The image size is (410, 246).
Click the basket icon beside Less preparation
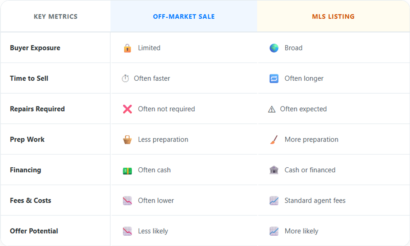[127, 140]
